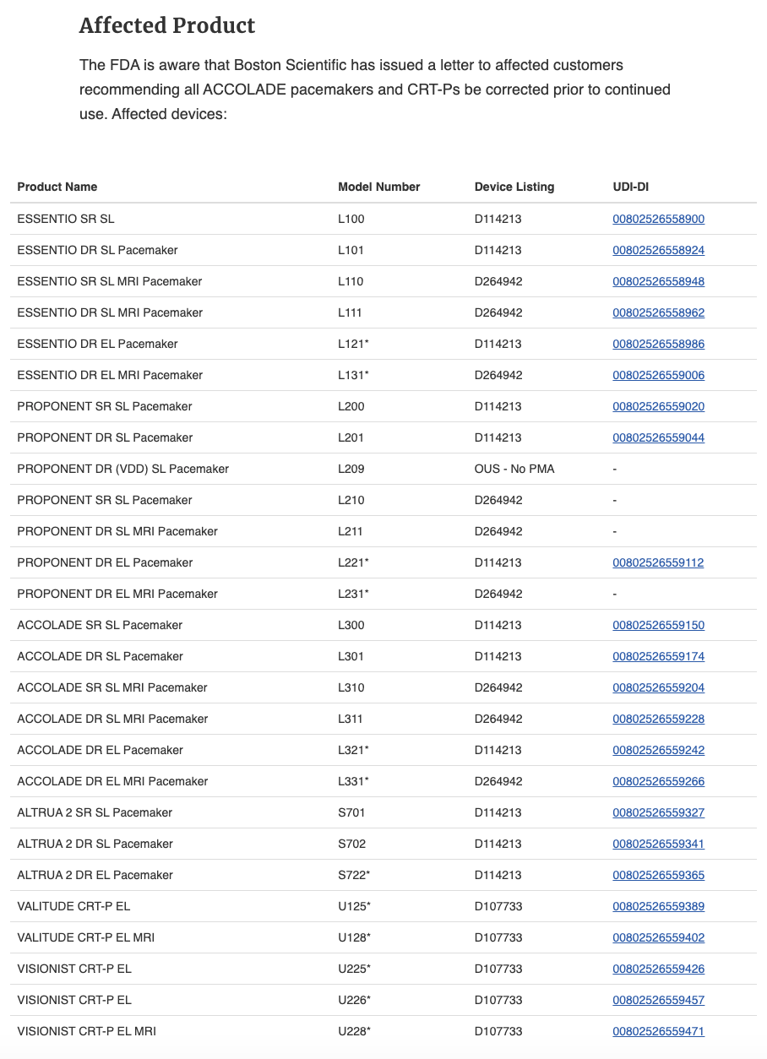Select ESSENTIO DR EL MRI Pacemaker name

coord(110,375)
